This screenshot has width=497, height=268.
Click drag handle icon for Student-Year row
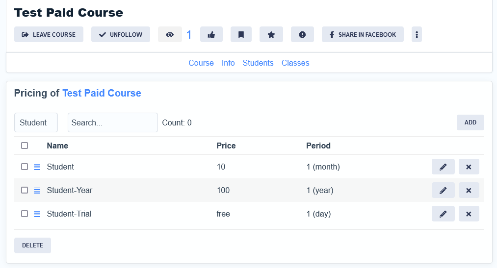pos(37,191)
